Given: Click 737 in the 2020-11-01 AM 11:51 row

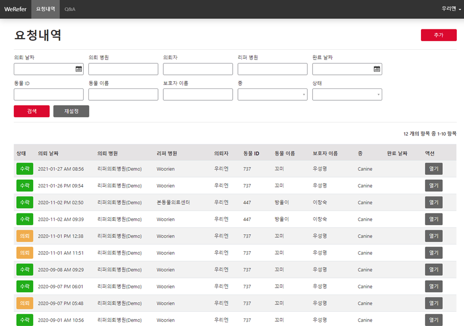Looking at the screenshot, I should [247, 253].
